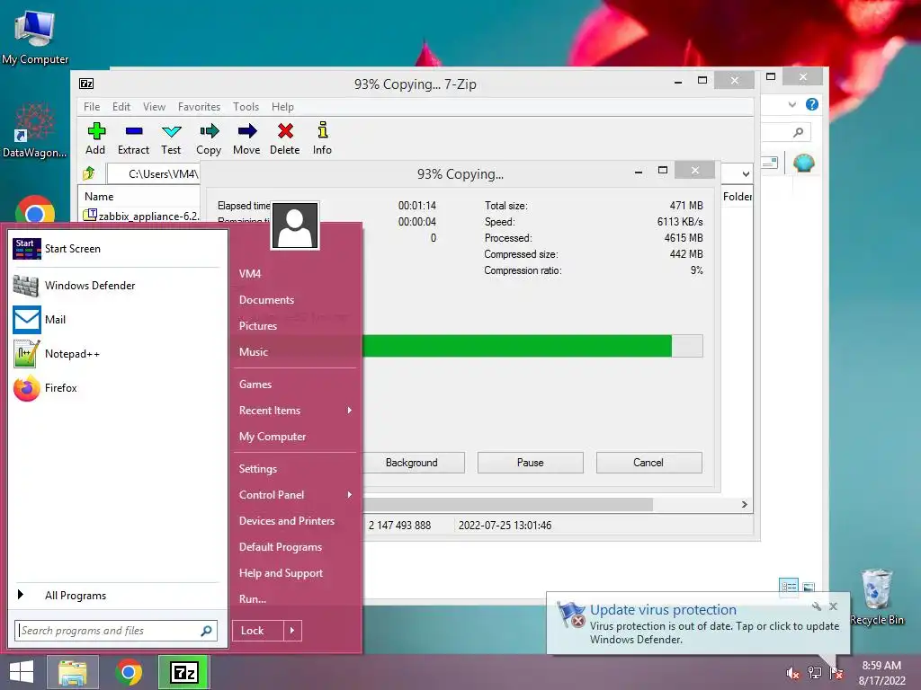Click the horizontal scrollbar in file list
Viewport: 921px width, 690px height.
tap(508, 505)
